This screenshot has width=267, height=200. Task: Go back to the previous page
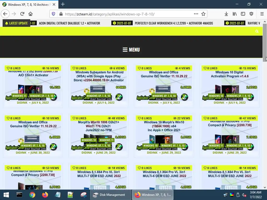point(5,14)
